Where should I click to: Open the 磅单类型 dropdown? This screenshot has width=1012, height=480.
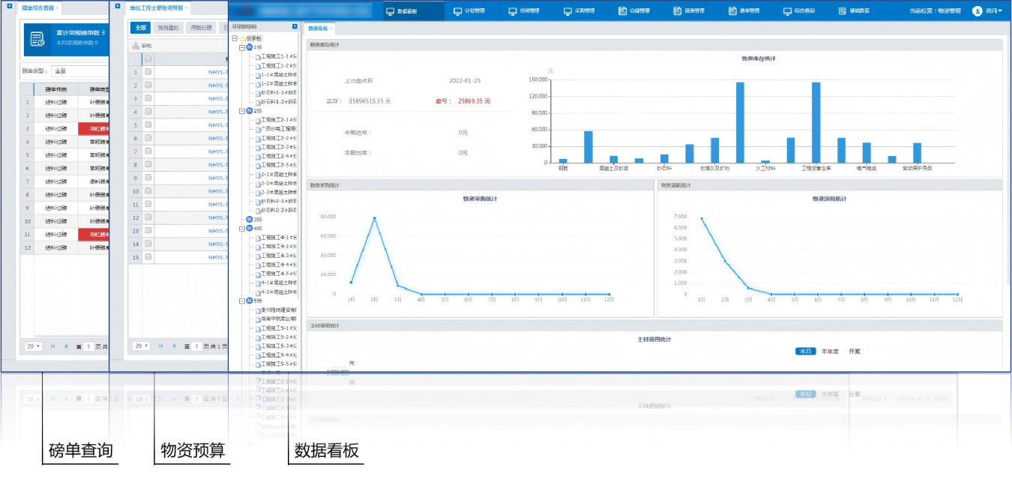[79, 71]
